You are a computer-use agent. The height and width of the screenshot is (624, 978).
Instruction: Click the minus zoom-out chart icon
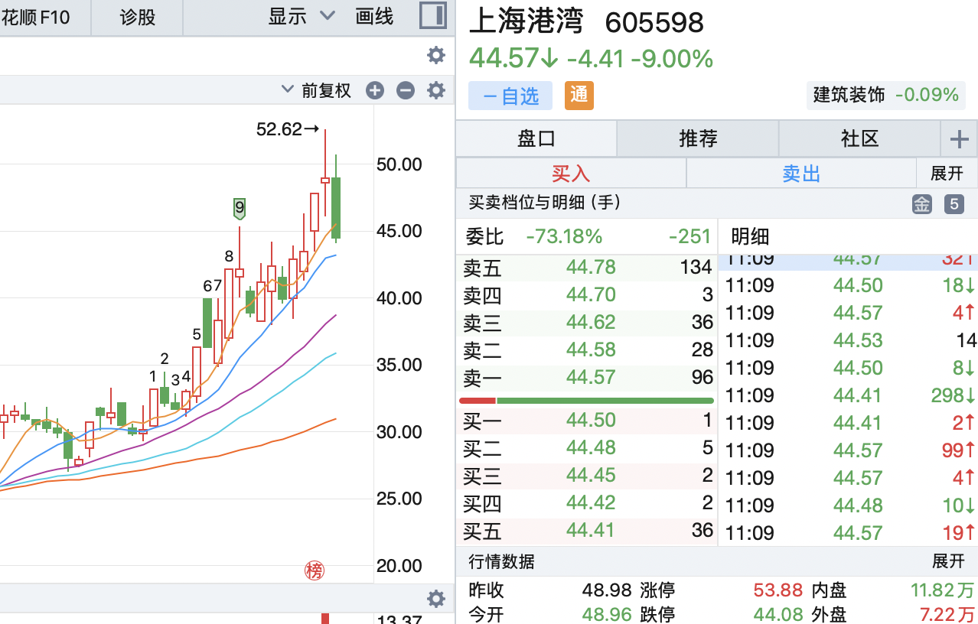[406, 91]
